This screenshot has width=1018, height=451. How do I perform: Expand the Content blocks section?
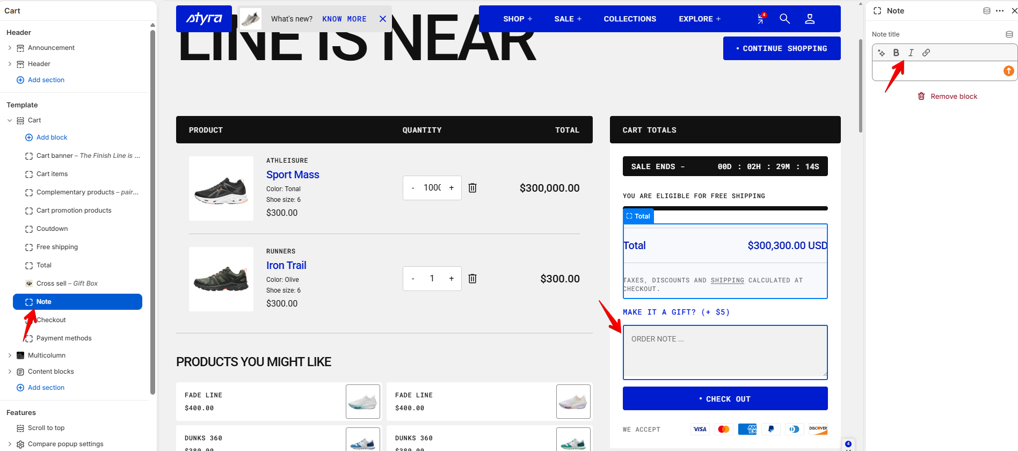[x=10, y=372]
